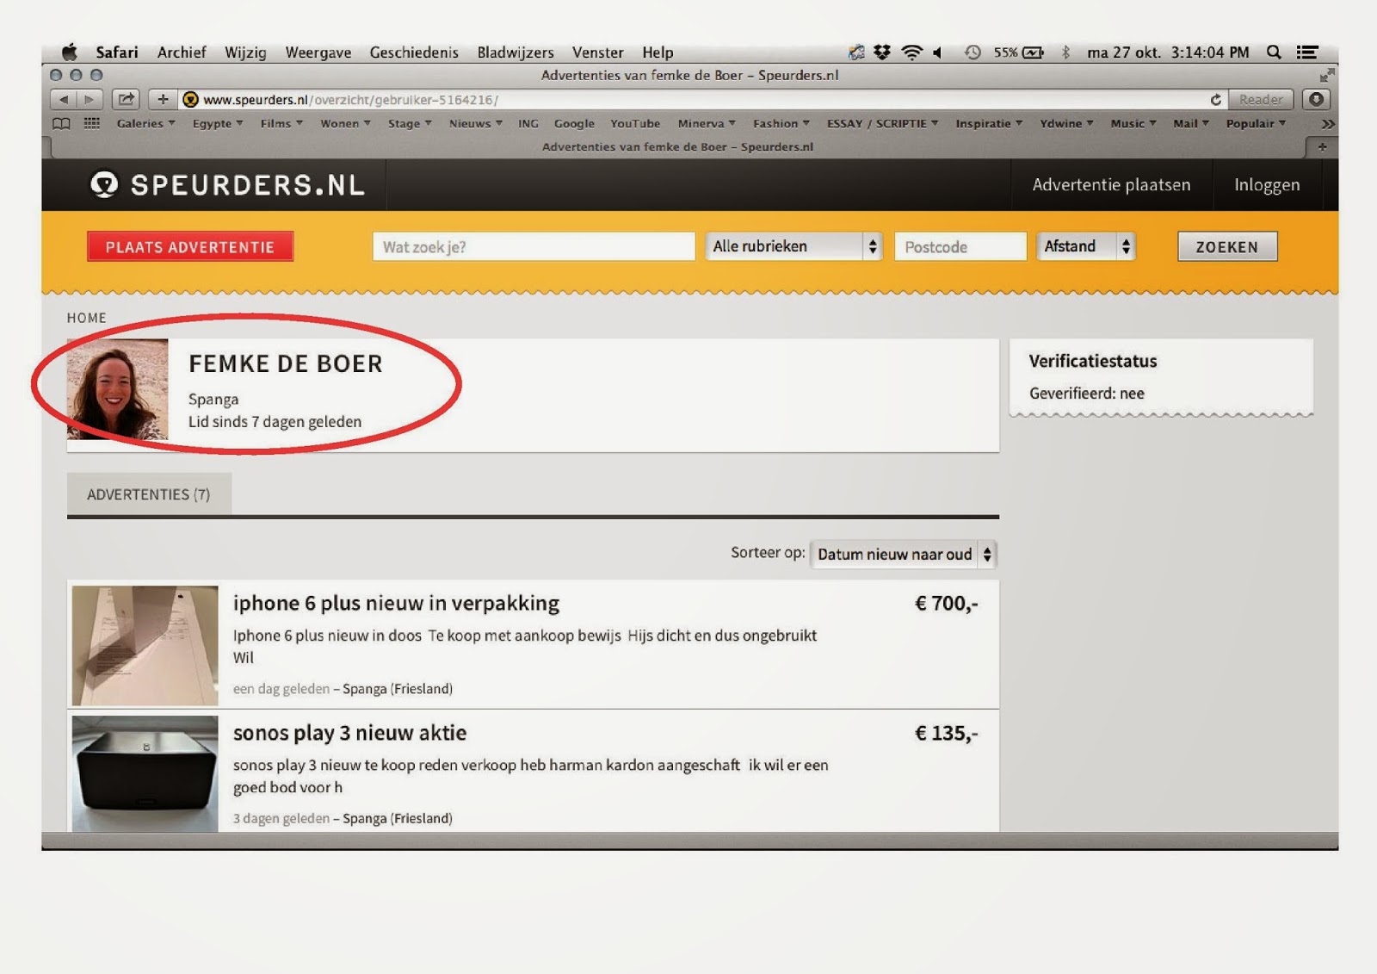Open the Afstand dropdown
Screen dimensions: 1377x974
[1086, 246]
